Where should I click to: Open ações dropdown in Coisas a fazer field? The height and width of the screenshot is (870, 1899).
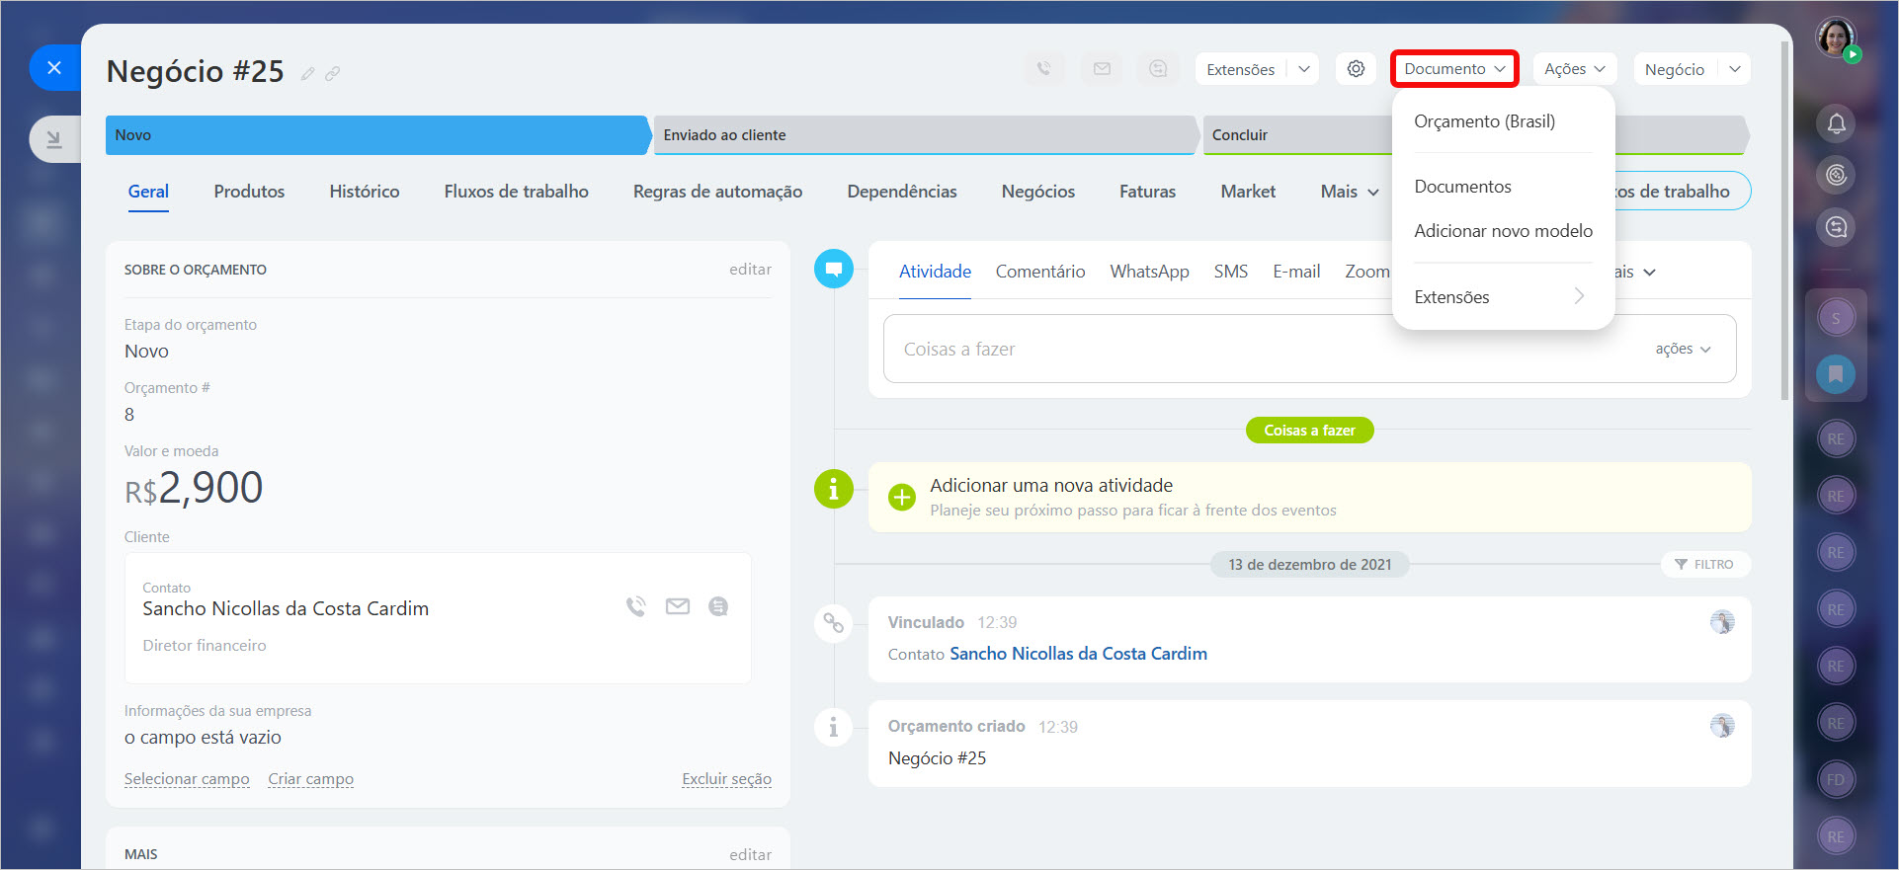1684,349
